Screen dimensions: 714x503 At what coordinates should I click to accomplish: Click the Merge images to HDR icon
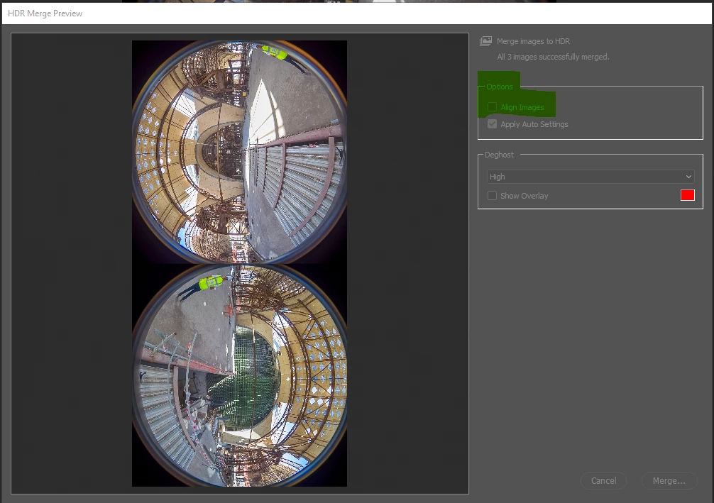click(486, 41)
